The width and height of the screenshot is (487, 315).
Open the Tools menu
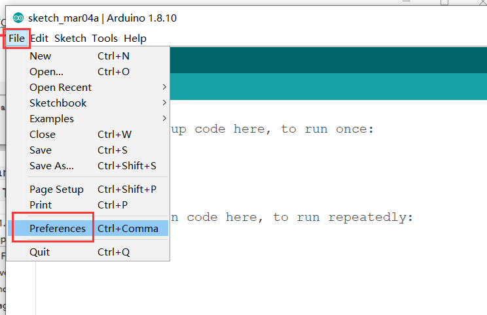click(105, 38)
